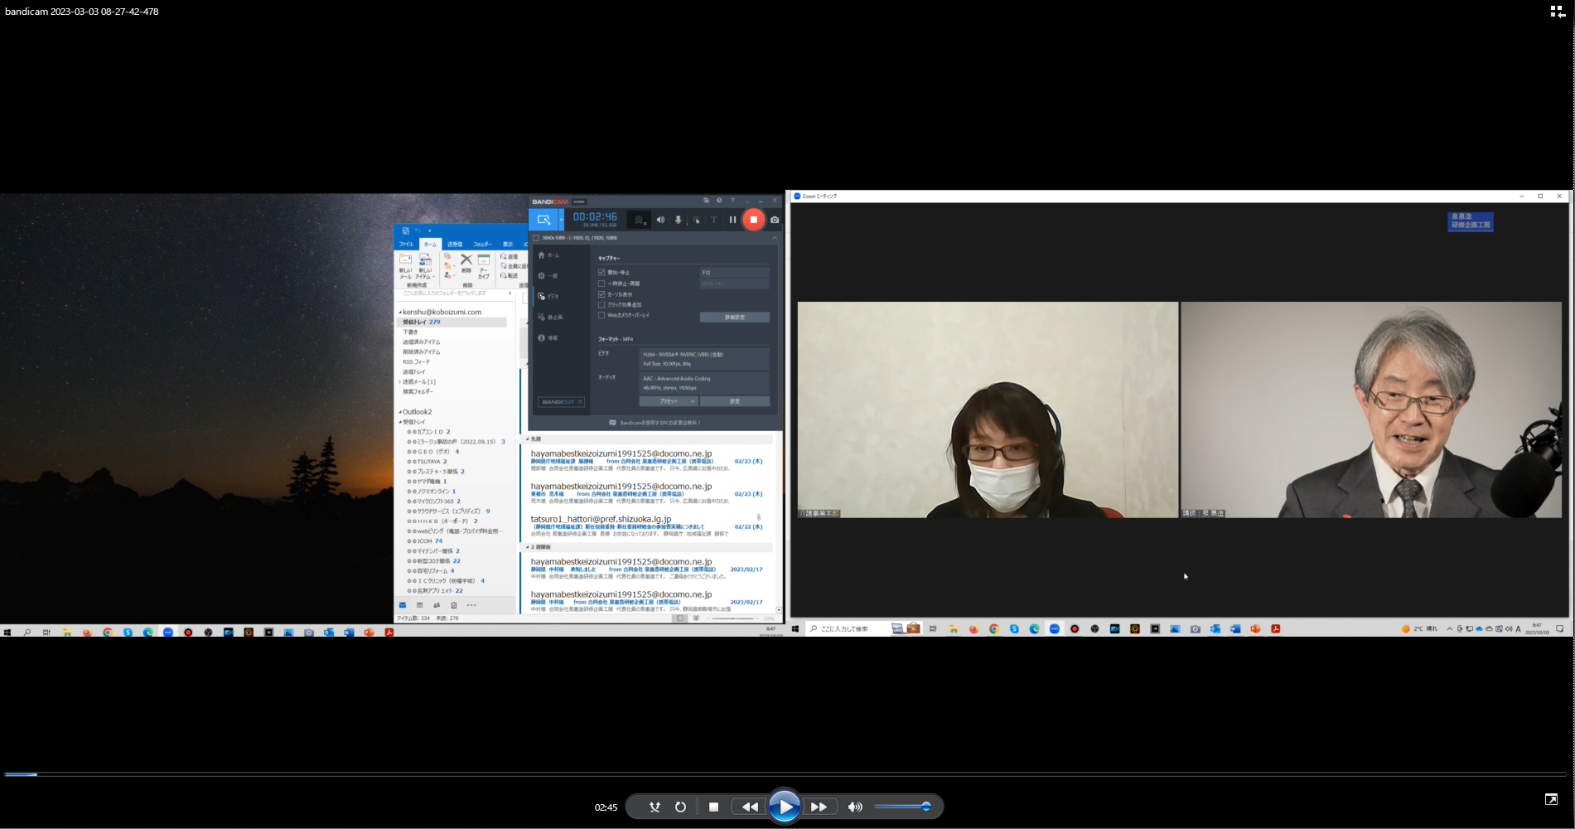Click Bandicam text overlay T icon
Screen dimensions: 1575x829
click(713, 220)
